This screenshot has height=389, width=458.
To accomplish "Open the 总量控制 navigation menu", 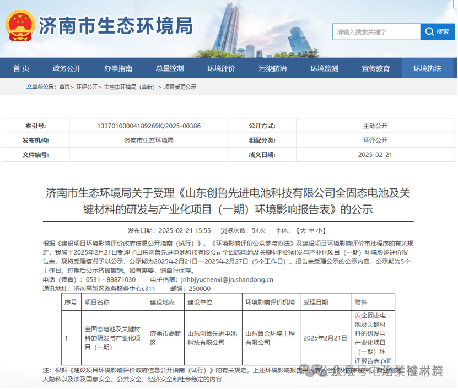I will pyautogui.click(x=169, y=68).
